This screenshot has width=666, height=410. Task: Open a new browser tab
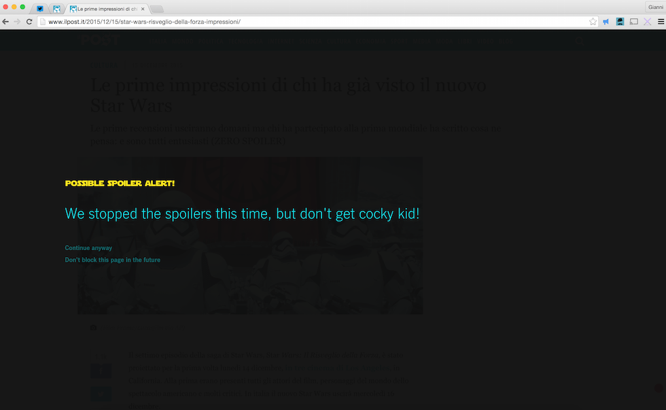(156, 9)
